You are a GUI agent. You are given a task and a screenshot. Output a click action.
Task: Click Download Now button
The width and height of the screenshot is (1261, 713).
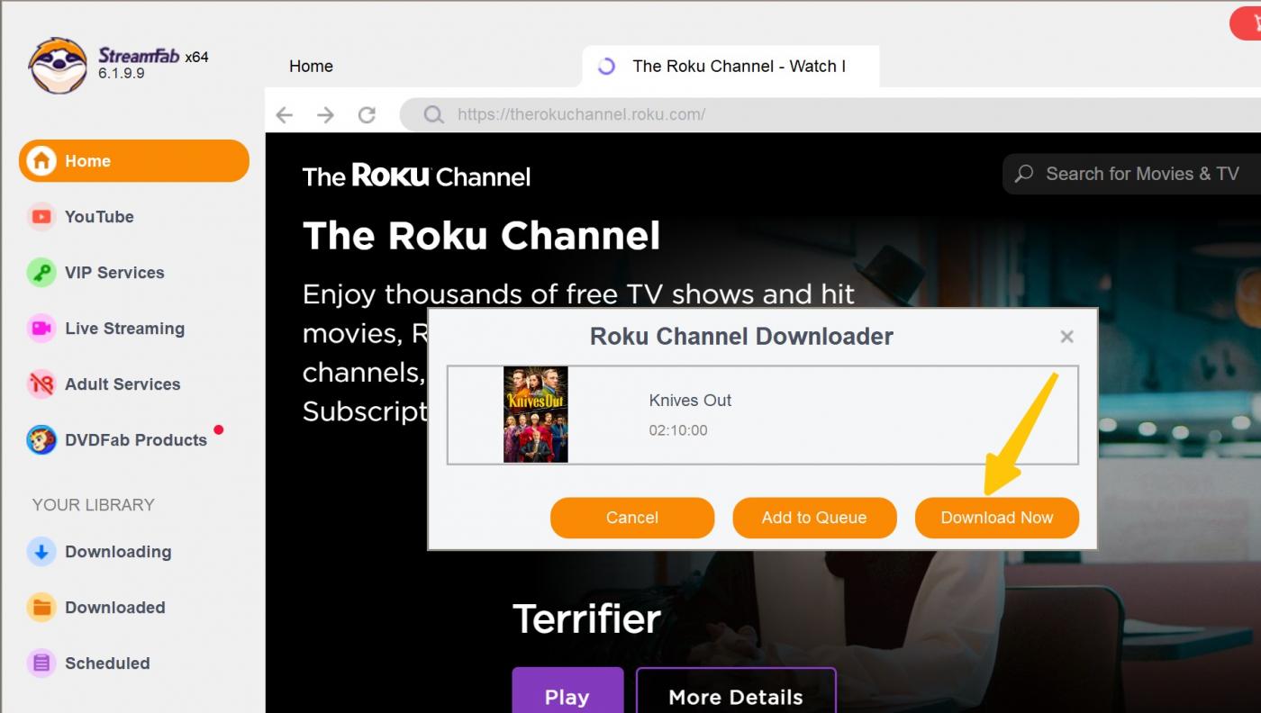coord(997,518)
